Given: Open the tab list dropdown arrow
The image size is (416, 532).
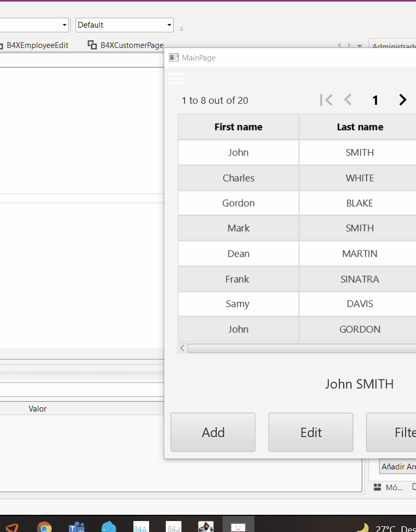Looking at the screenshot, I should 360,45.
